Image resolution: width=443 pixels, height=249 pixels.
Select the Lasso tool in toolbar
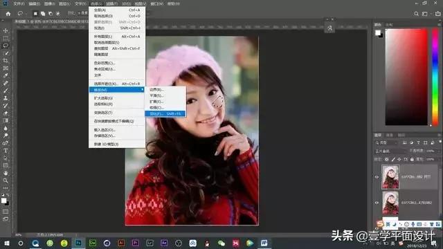coord(6,46)
